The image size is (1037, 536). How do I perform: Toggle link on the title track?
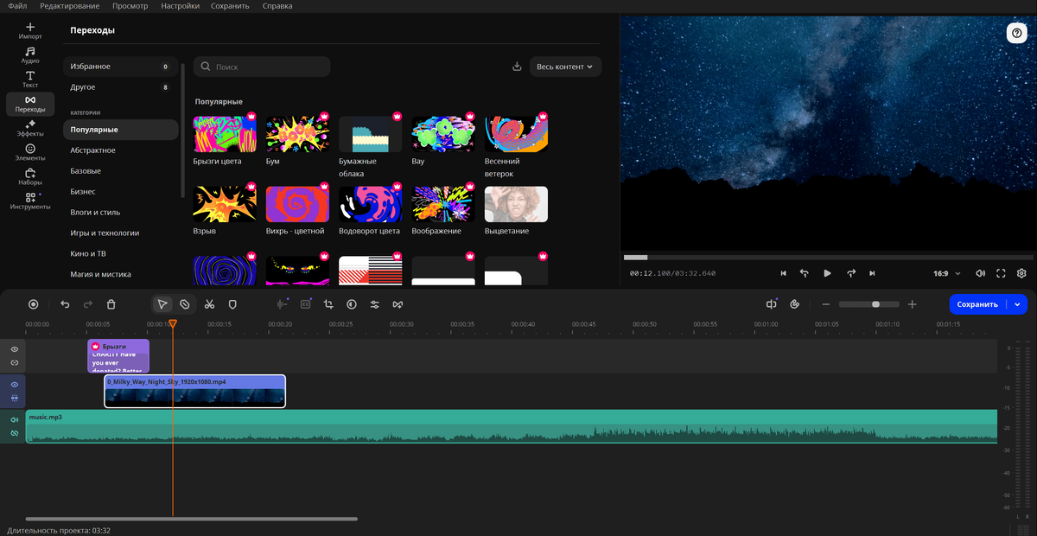pos(14,362)
